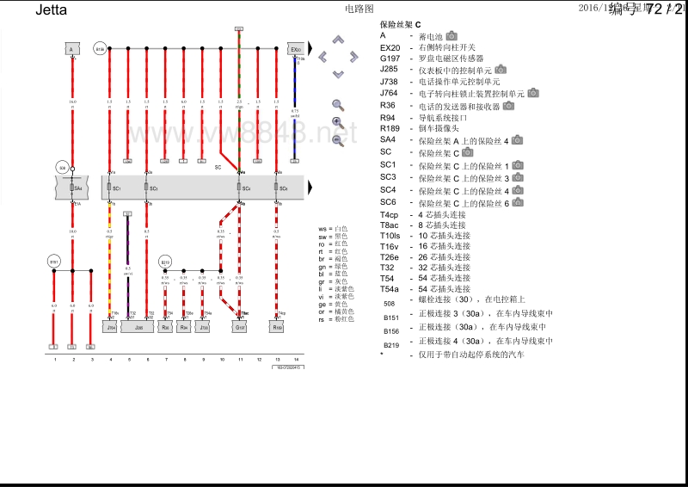Viewport: 688px width, 487px height.
Task: Select component box A in diagram
Action: [72, 49]
